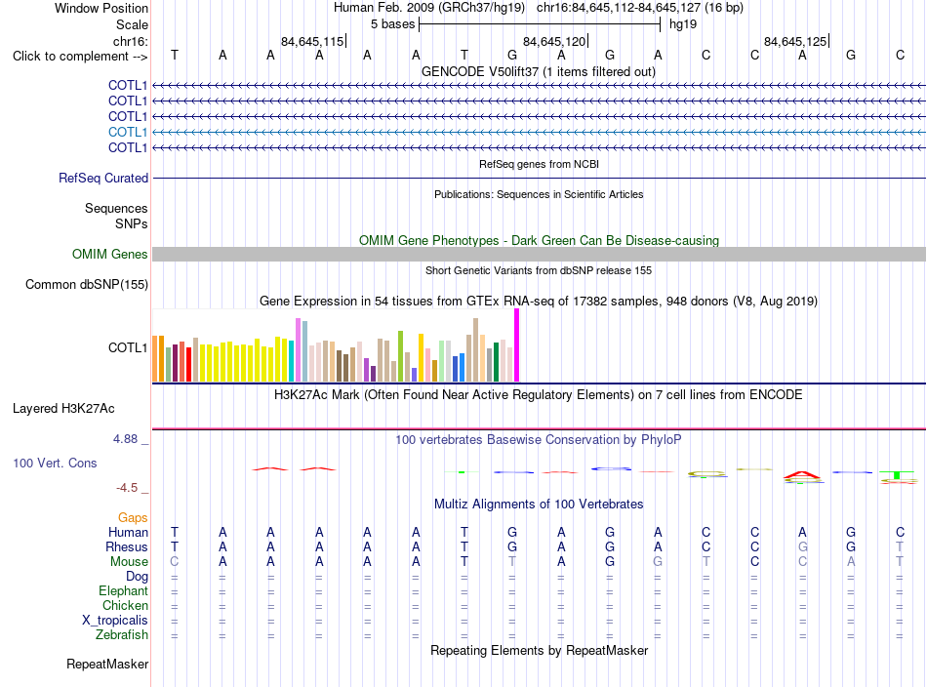Open Repeating Elements by RepeatMasker title

(539, 650)
